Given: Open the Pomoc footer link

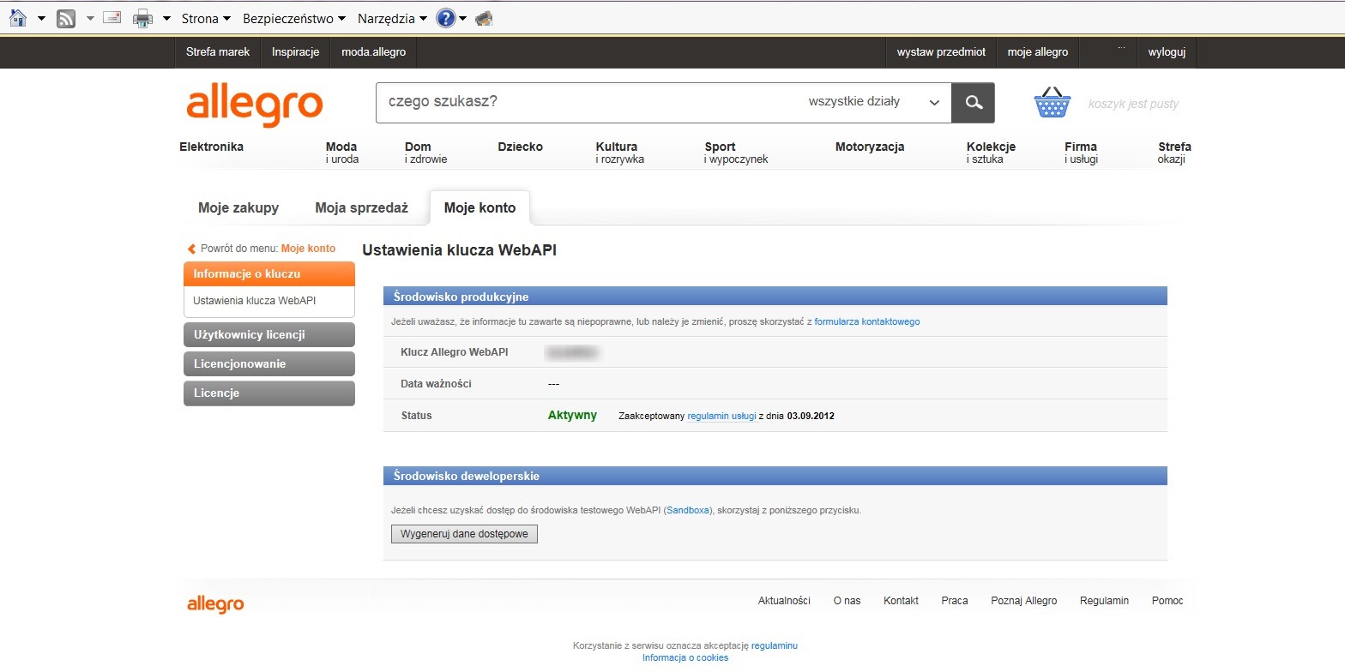Looking at the screenshot, I should click(x=1167, y=601).
